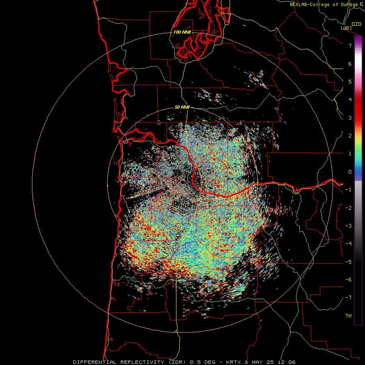Click the 3 value on color scale
This screenshot has width=365, height=365.
coord(350,118)
